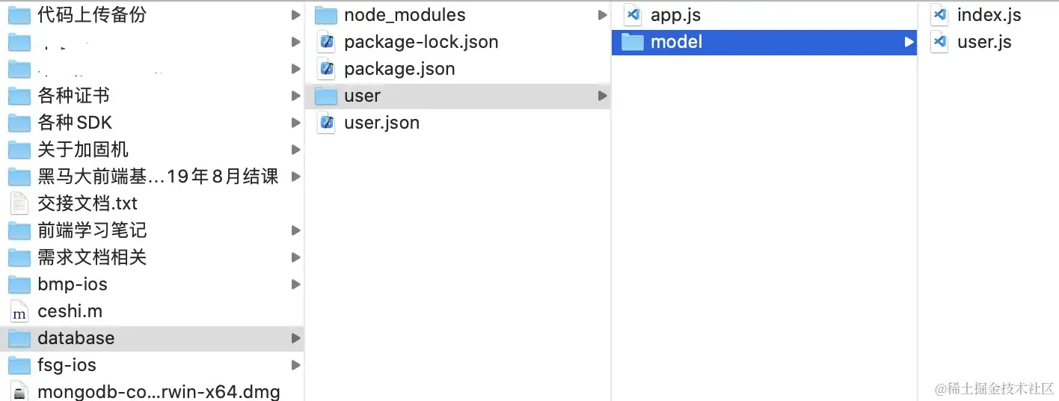
Task: Click the index.js file icon
Action: click(939, 15)
